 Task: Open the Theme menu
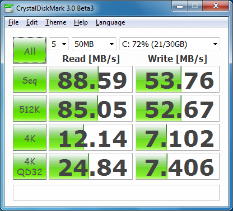point(56,22)
